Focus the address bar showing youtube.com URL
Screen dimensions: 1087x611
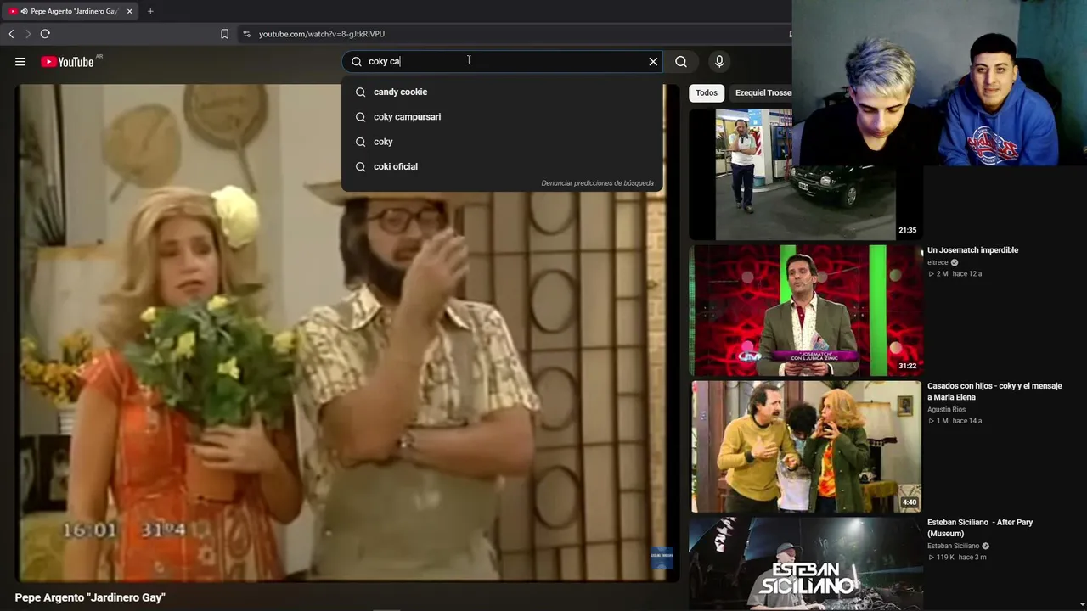pos(510,34)
